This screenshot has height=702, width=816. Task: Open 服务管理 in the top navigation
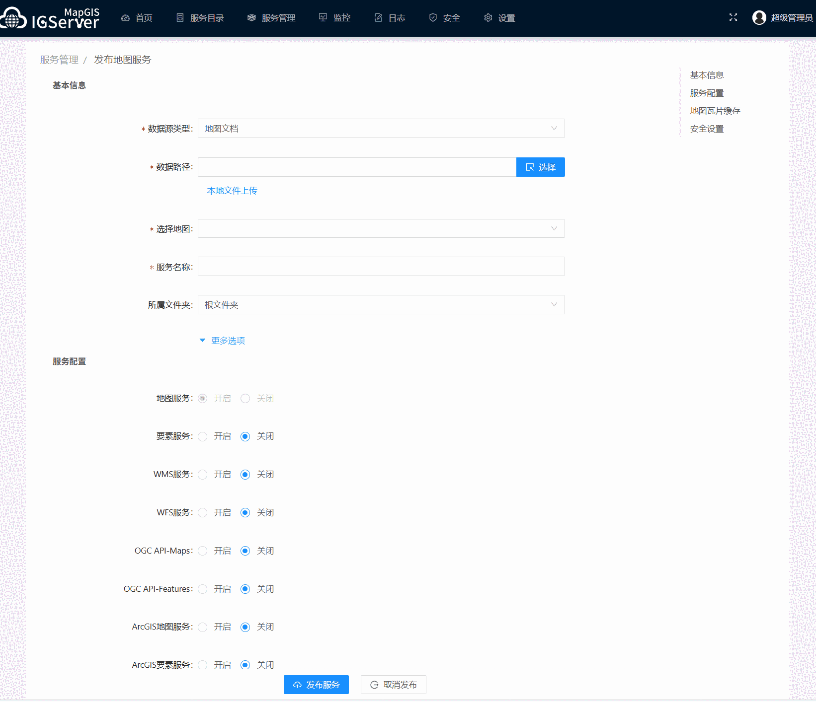point(279,18)
